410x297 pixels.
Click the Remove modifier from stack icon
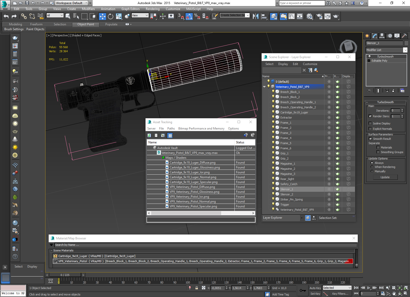tap(393, 91)
